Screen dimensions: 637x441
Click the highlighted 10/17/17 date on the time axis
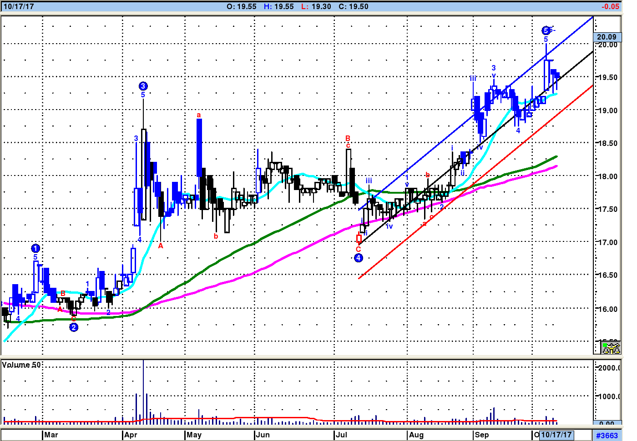point(556,435)
